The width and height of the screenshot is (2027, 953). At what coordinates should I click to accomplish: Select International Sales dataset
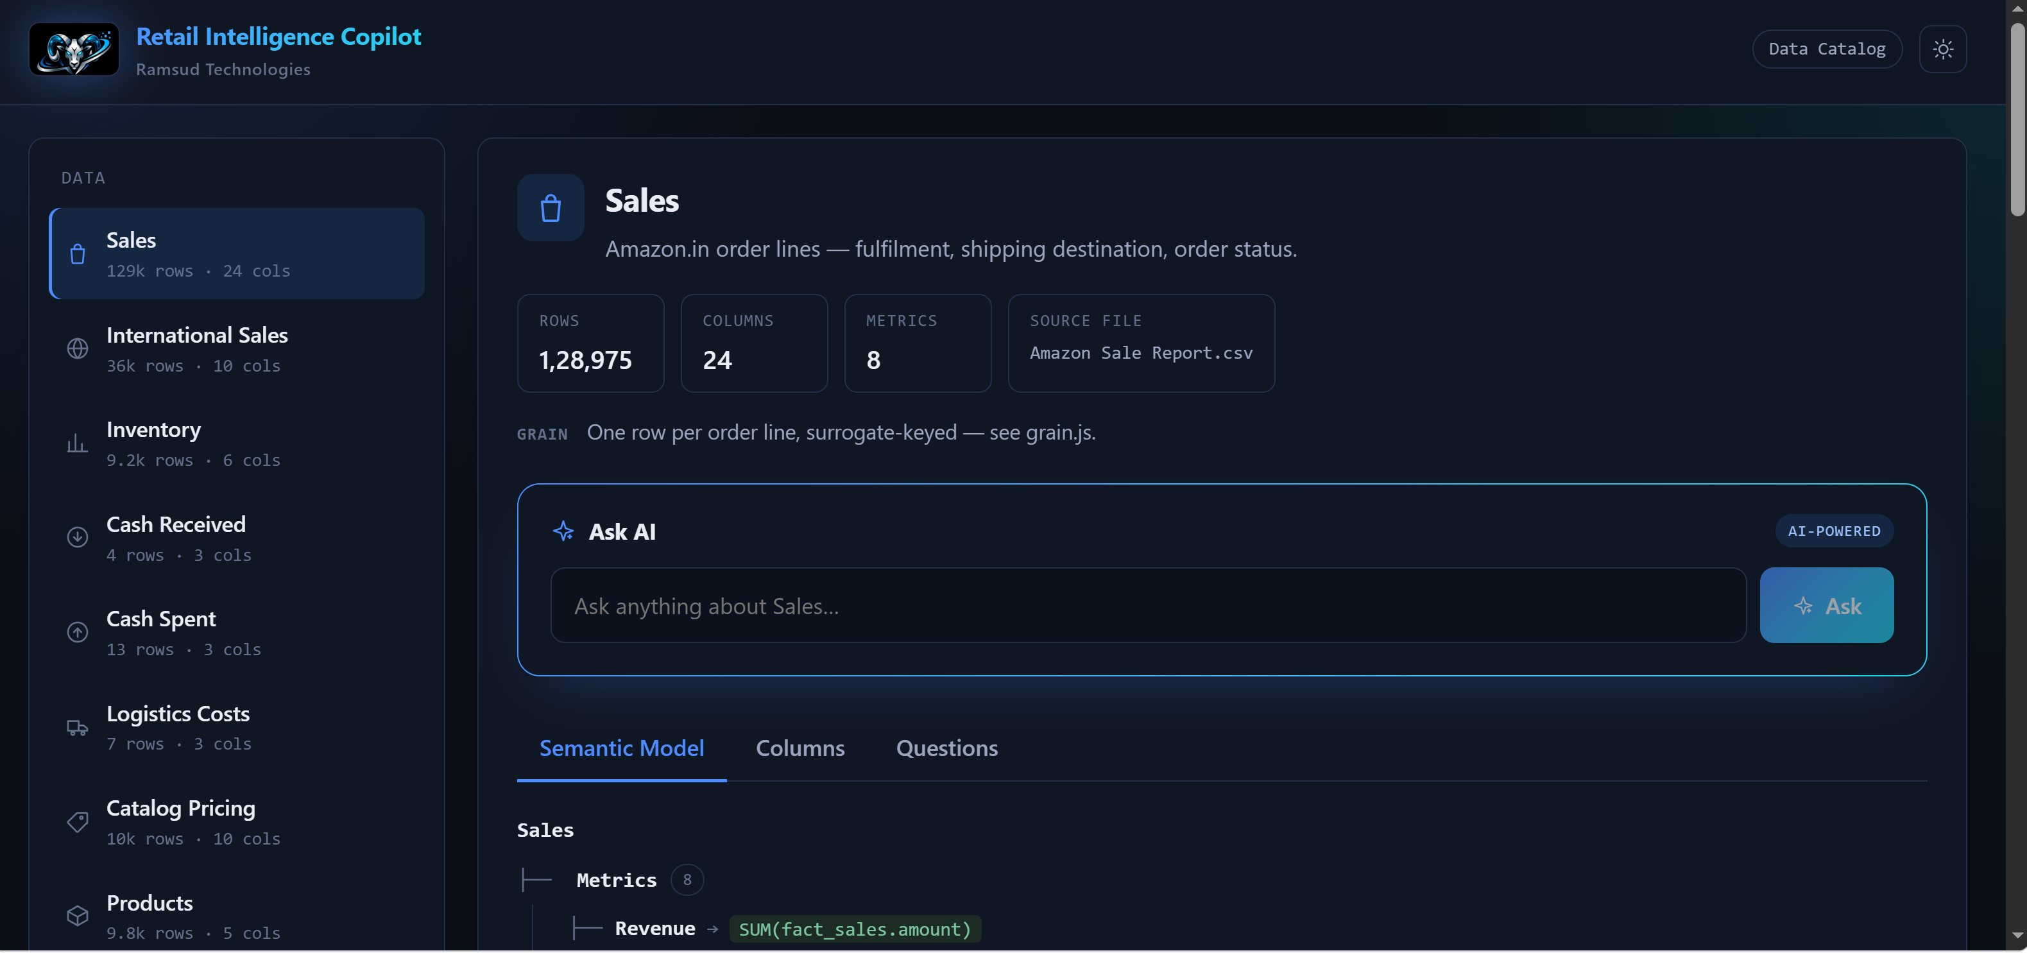(237, 348)
